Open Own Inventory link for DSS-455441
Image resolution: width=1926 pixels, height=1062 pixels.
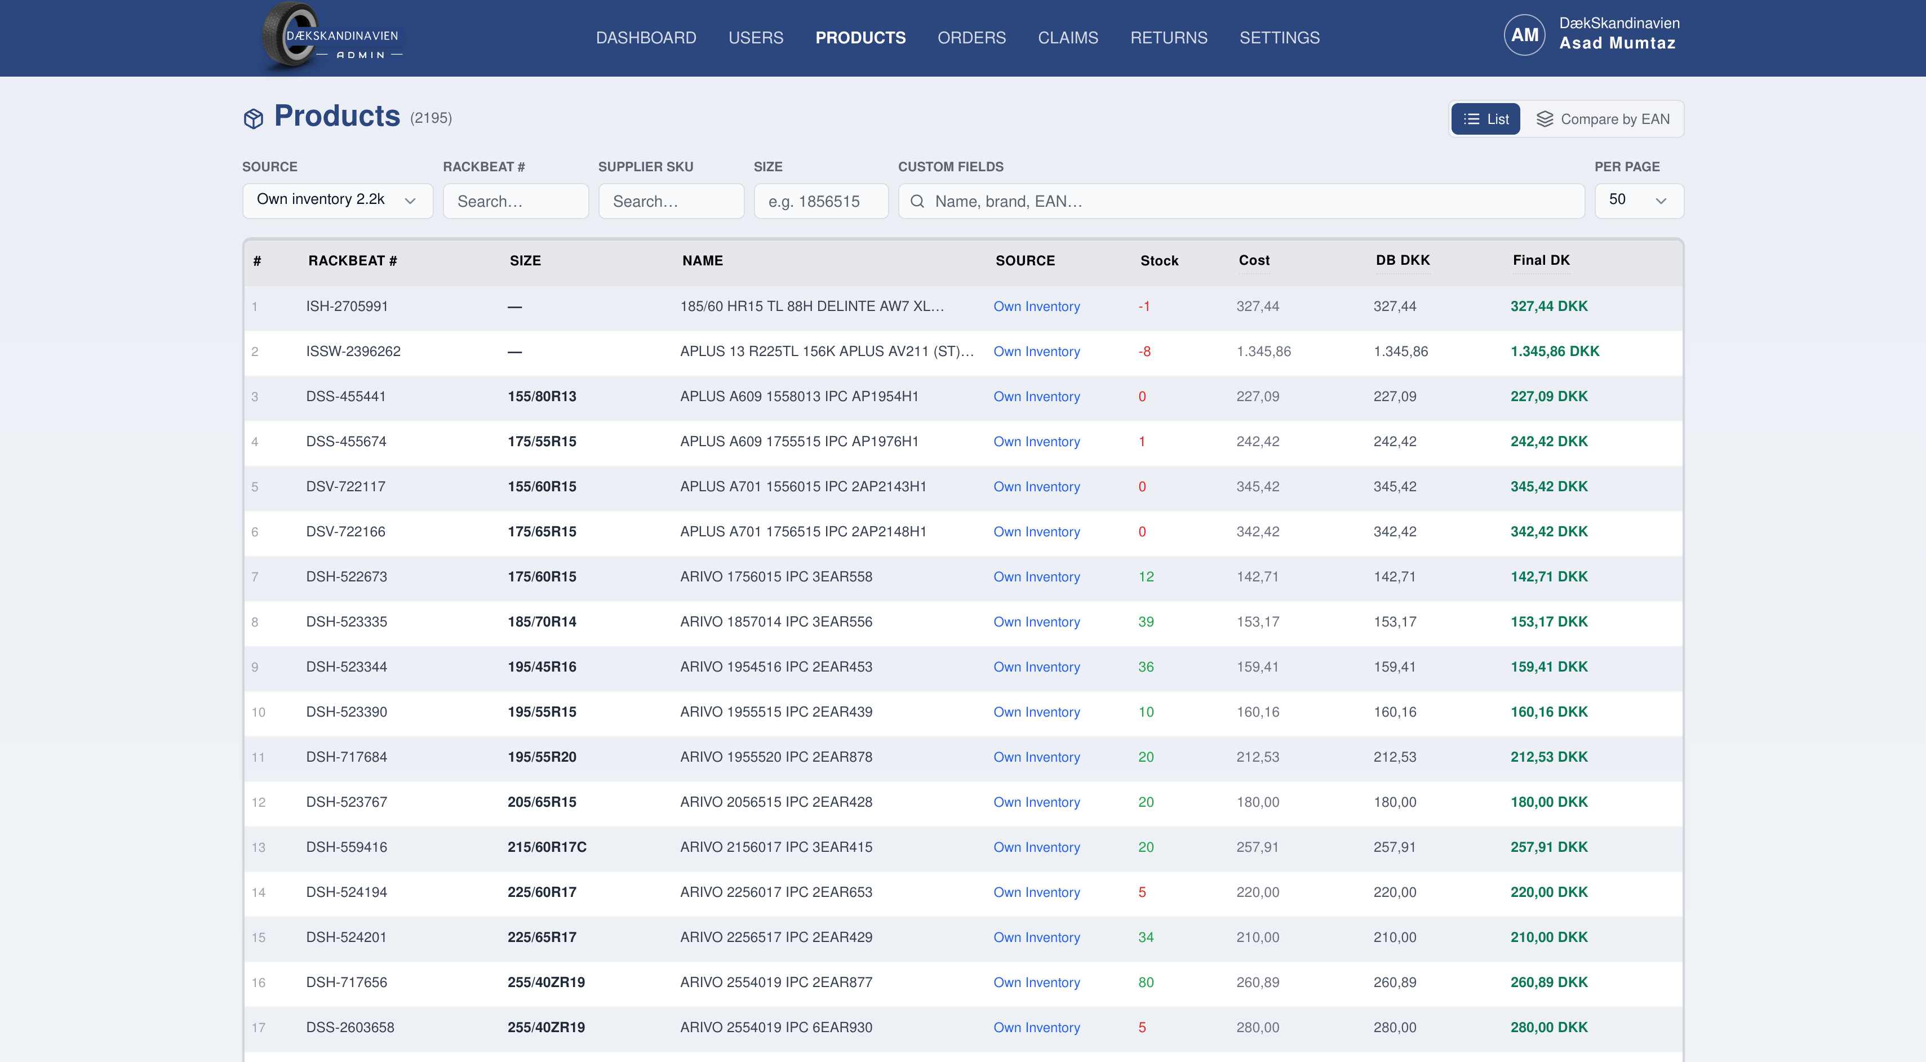click(1036, 396)
